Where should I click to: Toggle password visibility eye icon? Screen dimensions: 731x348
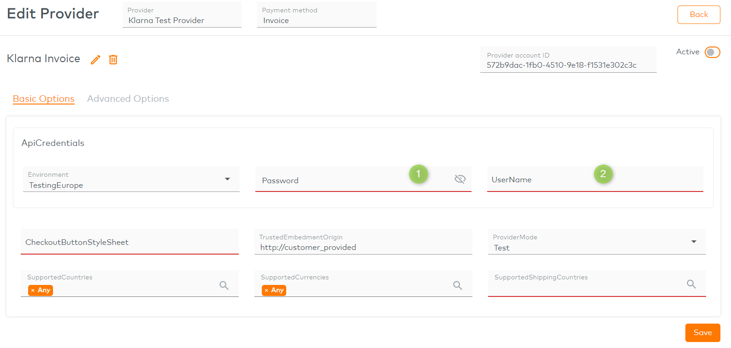(x=460, y=179)
